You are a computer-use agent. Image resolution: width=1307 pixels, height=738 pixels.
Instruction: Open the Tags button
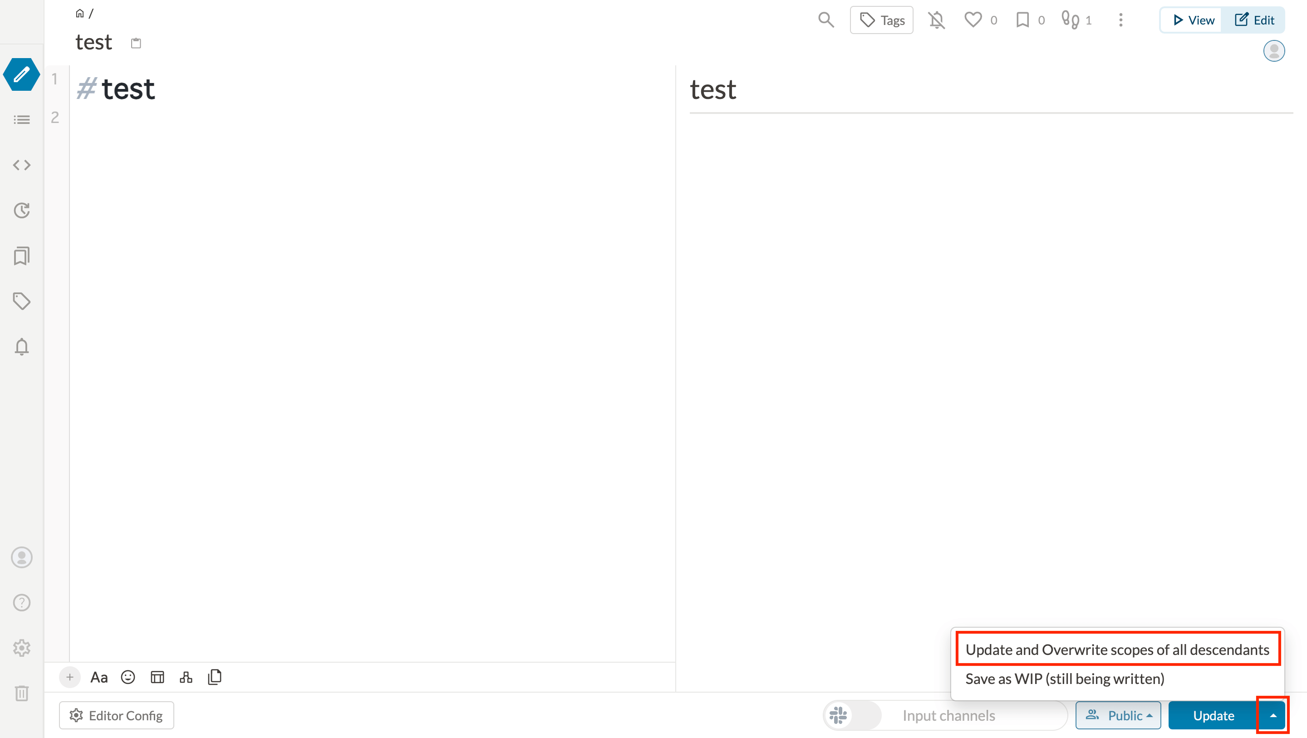click(x=882, y=20)
